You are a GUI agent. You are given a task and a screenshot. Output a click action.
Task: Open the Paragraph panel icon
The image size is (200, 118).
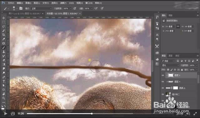157,39
